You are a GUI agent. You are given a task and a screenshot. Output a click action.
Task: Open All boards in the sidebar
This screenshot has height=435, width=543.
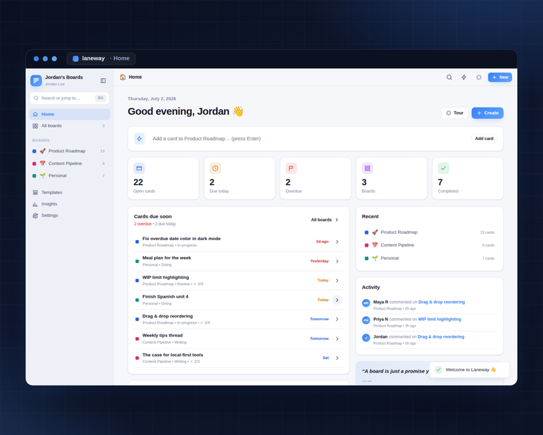70,126
